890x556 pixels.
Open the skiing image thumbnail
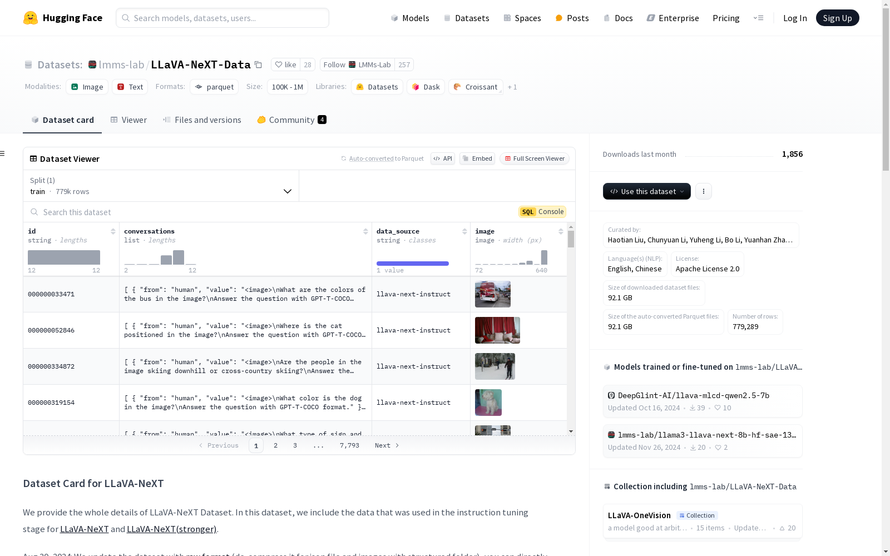(x=495, y=366)
